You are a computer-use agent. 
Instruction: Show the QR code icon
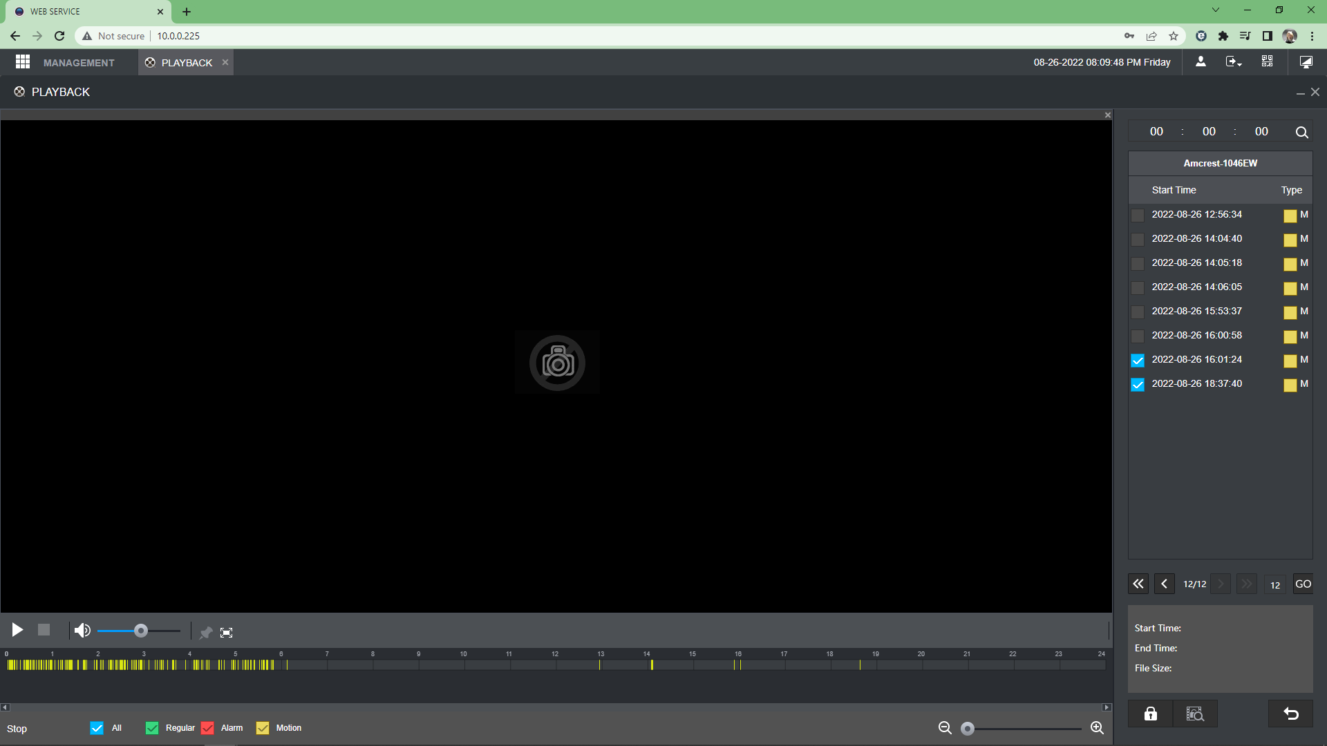[1267, 61]
